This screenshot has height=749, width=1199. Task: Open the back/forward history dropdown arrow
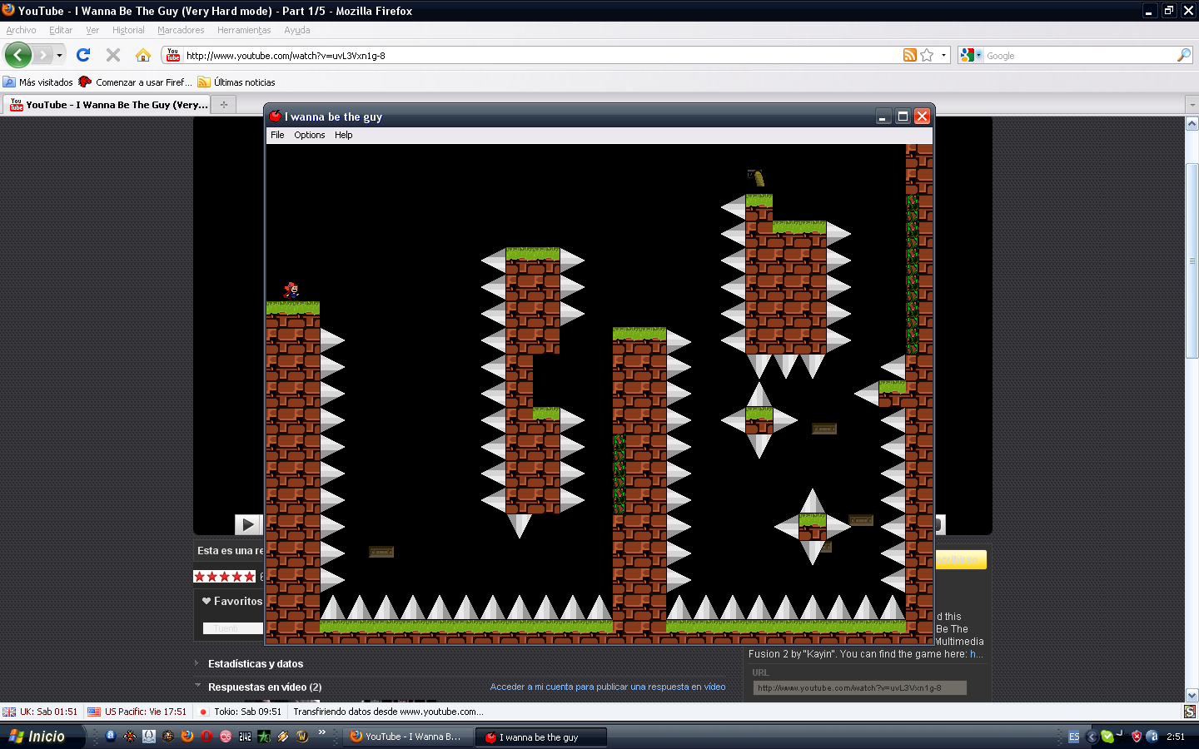point(59,56)
